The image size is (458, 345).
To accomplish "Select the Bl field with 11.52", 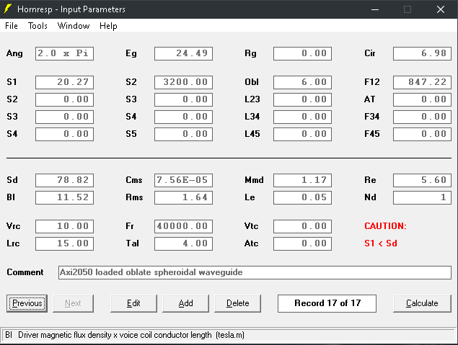I will [x=64, y=197].
